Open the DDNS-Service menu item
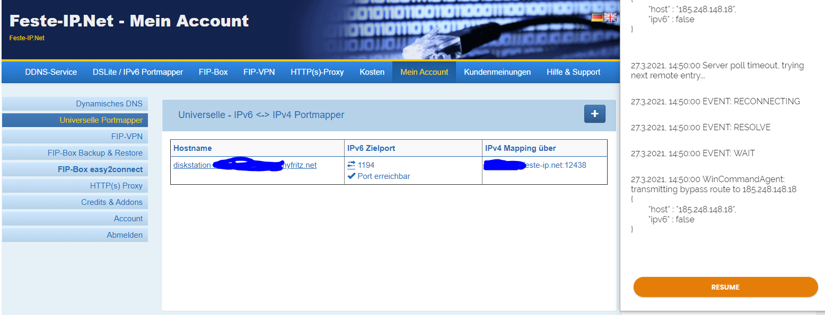825x315 pixels. [x=51, y=72]
